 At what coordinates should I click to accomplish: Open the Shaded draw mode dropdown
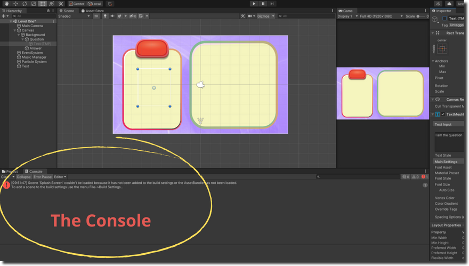pyautogui.click(x=74, y=16)
